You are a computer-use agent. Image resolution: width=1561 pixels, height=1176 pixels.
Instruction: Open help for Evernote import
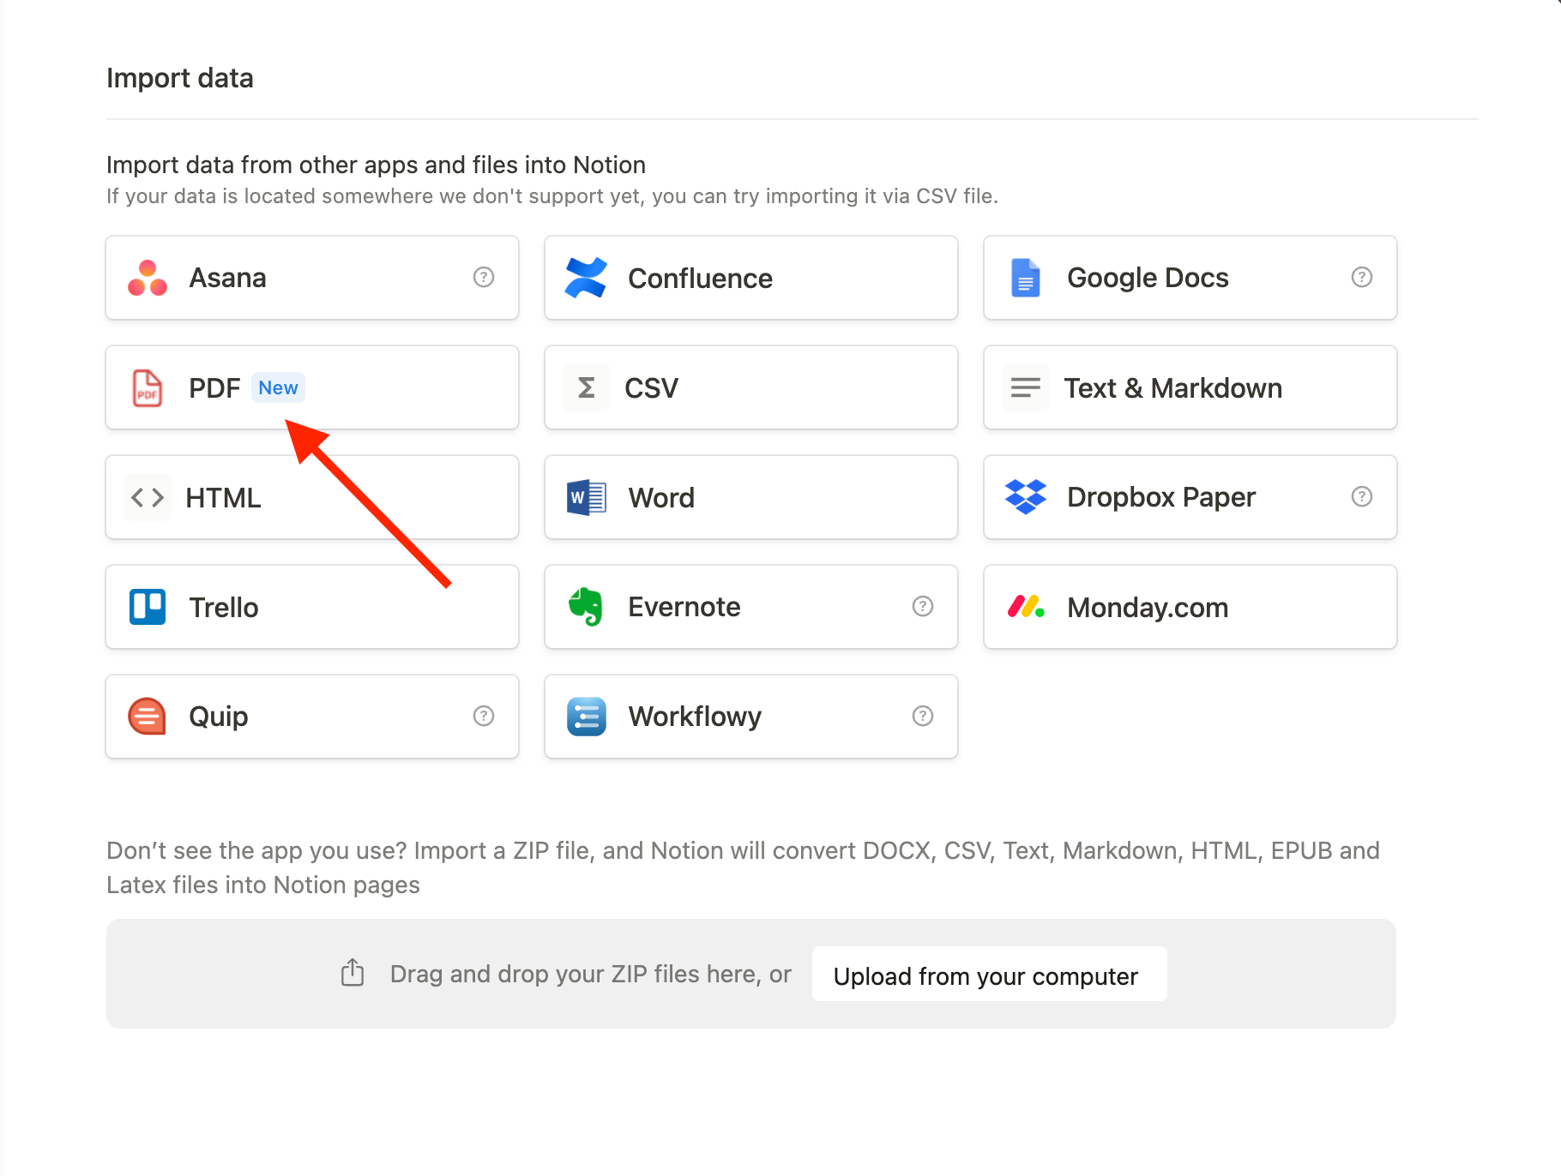tap(923, 606)
